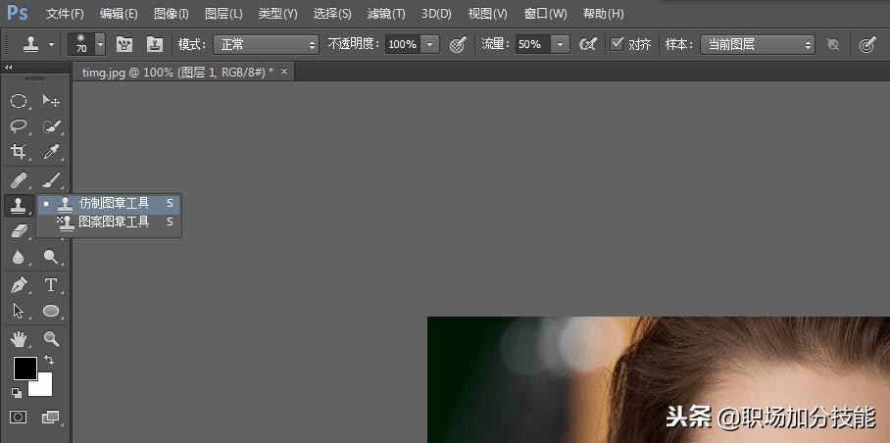Screen dimensions: 890x443
Task: Open the 窗口(W) menu
Action: (x=545, y=14)
